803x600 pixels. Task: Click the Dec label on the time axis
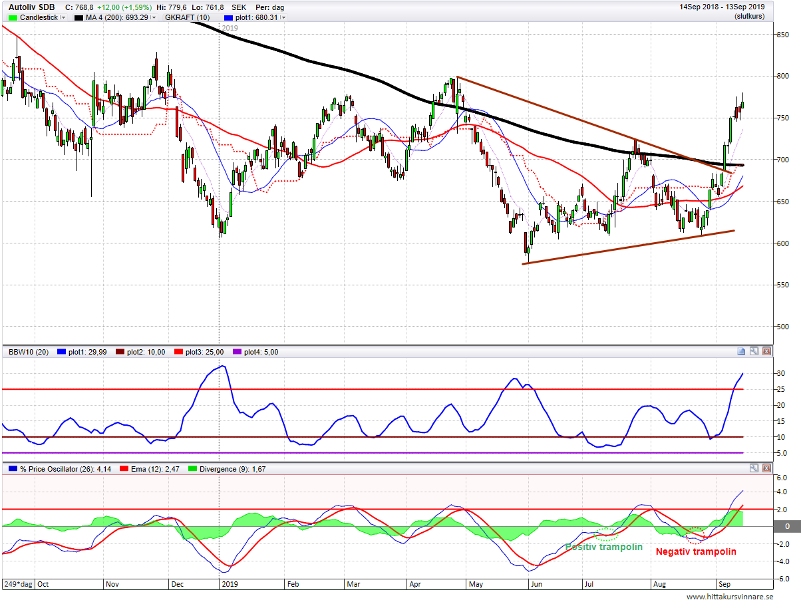point(178,584)
